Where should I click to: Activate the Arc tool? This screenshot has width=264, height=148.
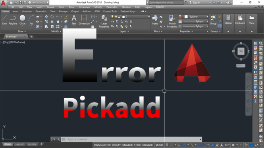(31, 20)
